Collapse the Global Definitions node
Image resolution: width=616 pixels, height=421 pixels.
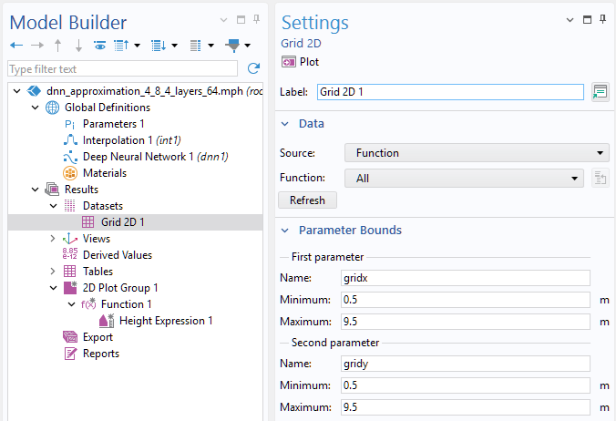(x=36, y=108)
